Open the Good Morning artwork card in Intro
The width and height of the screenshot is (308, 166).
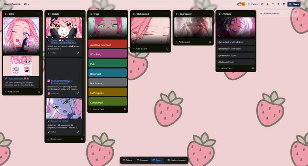coord(21,36)
